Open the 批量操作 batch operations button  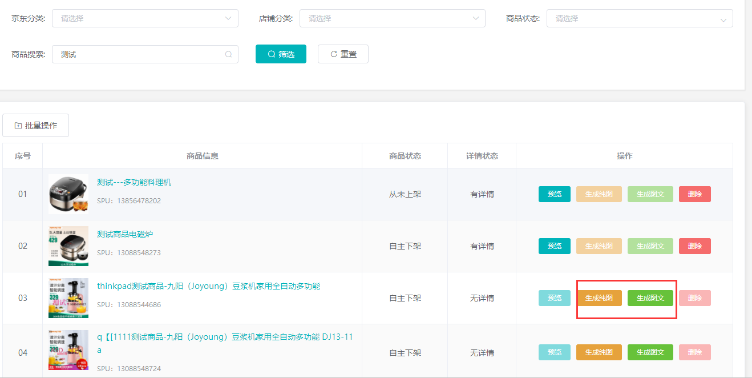point(35,126)
